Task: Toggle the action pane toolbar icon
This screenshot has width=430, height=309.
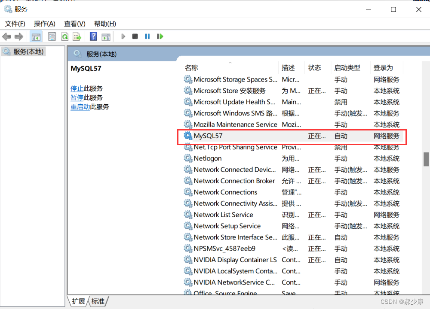Action: [x=106, y=36]
